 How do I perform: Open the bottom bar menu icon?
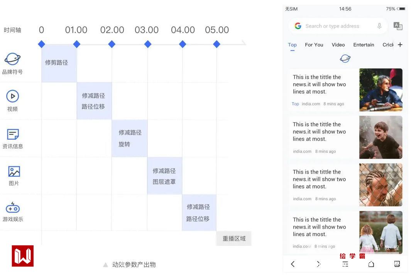345,264
